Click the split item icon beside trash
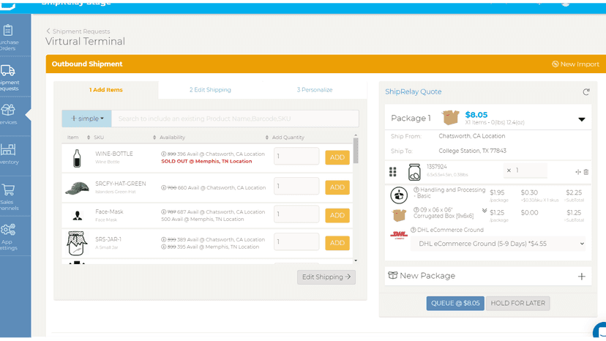 point(577,172)
